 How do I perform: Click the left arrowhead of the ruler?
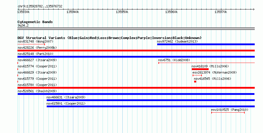click(x=18, y=9)
